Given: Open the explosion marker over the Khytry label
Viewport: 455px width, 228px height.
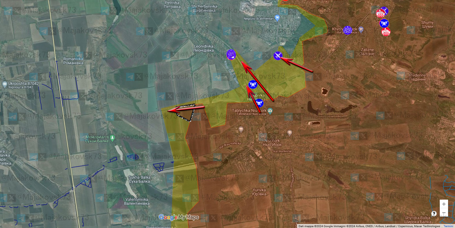Looking at the screenshot, I should pos(348,30).
